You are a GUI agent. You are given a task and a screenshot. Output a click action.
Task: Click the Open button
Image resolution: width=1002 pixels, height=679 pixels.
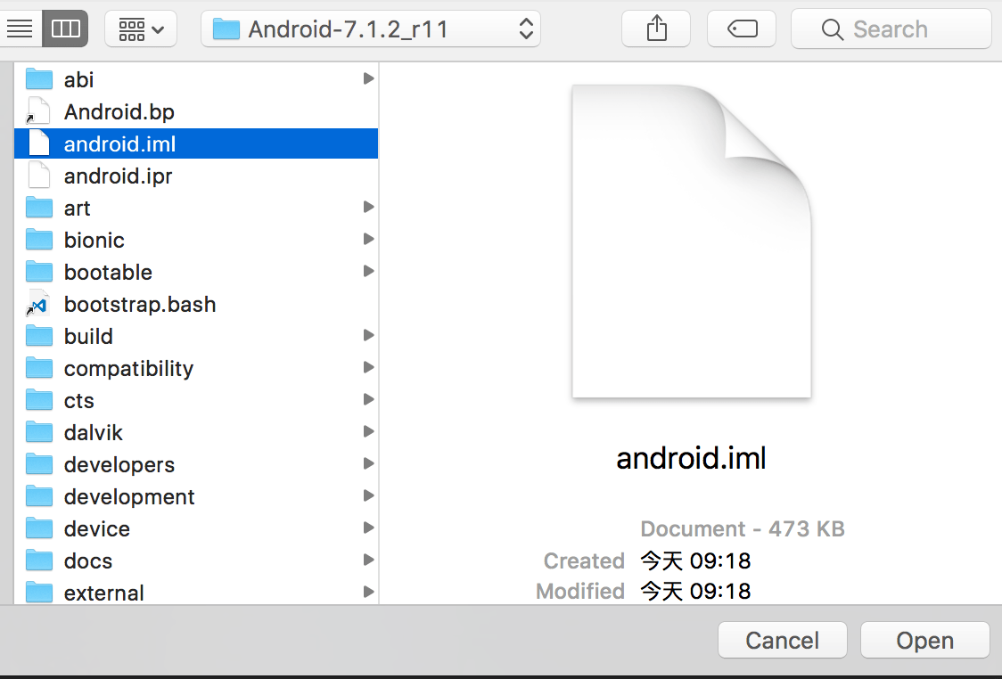coord(924,641)
